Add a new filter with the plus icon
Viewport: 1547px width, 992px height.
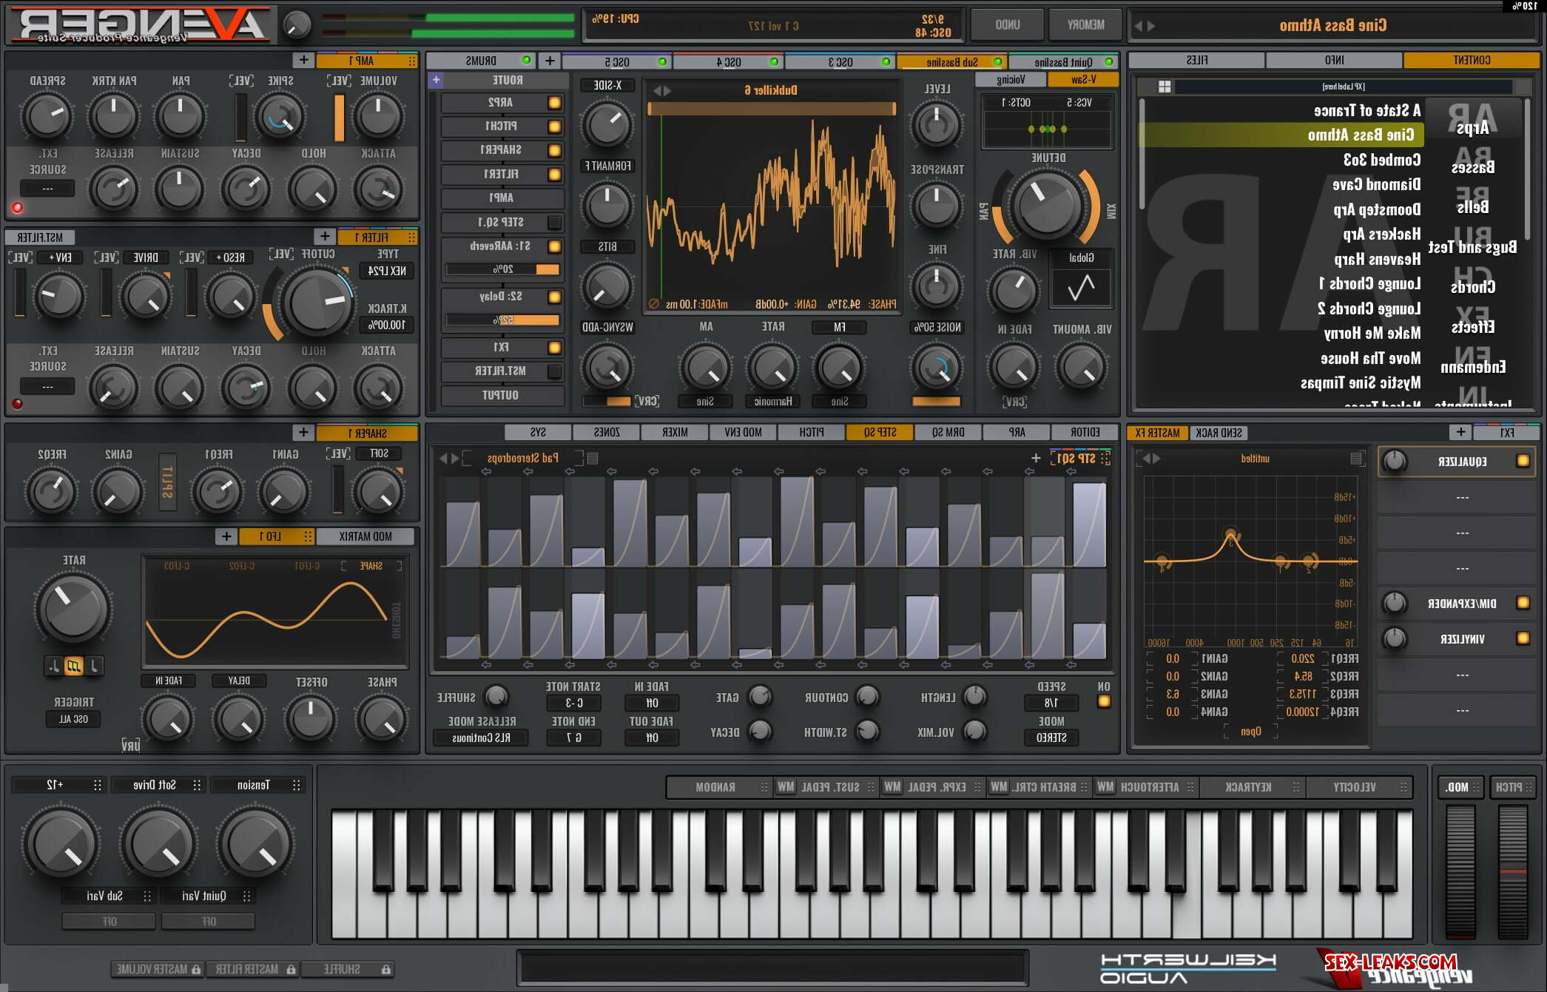(x=324, y=236)
